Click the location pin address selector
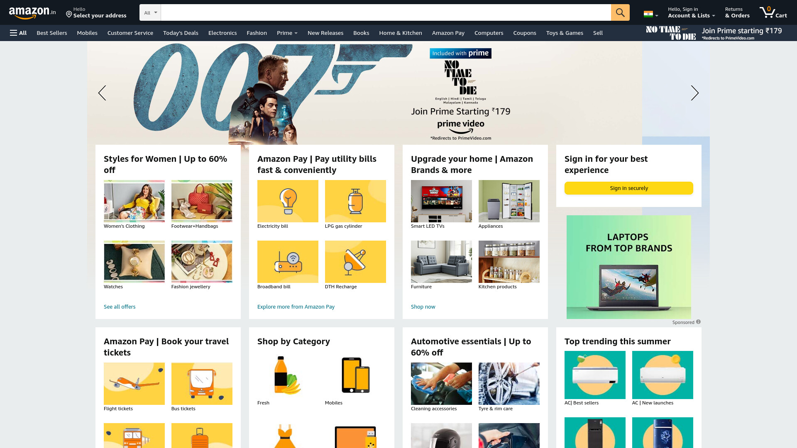Image resolution: width=797 pixels, height=448 pixels. coord(96,12)
